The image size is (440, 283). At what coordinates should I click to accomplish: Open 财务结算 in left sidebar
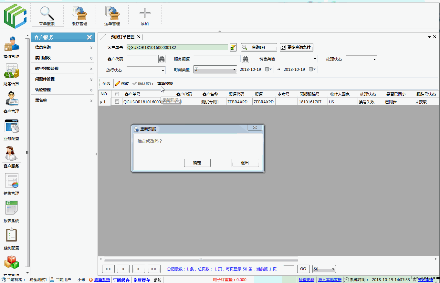click(x=11, y=75)
